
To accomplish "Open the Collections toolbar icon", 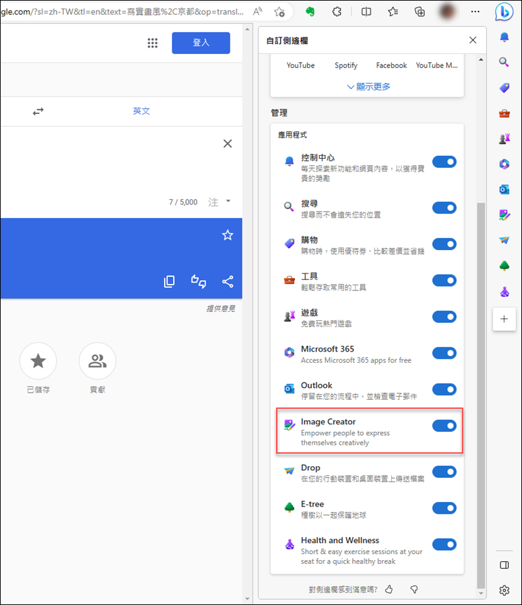I will [419, 12].
